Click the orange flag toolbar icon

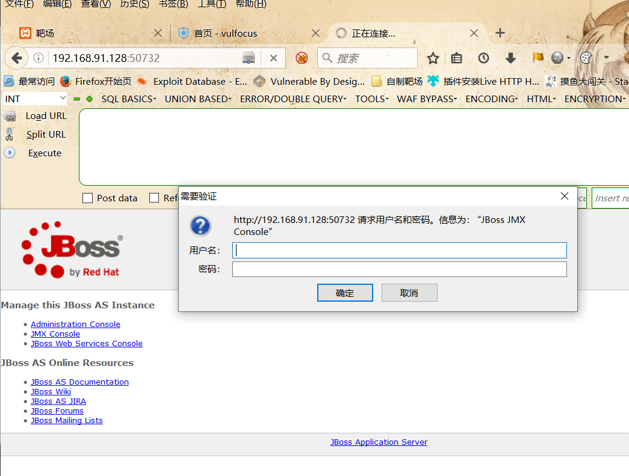[x=538, y=58]
